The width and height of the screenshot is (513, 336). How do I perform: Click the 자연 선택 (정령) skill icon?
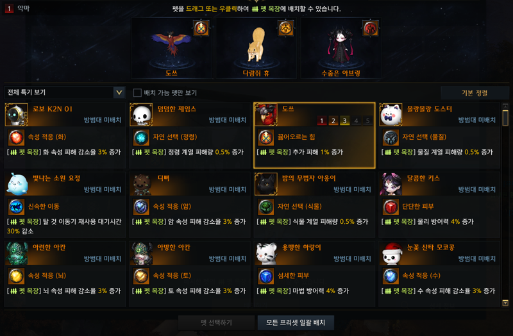tap(141, 137)
